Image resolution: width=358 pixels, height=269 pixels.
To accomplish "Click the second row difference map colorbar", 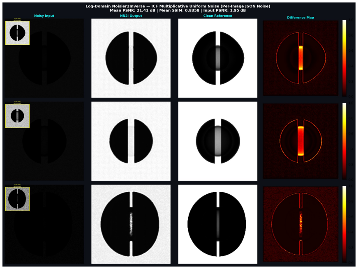I will 344,141.
